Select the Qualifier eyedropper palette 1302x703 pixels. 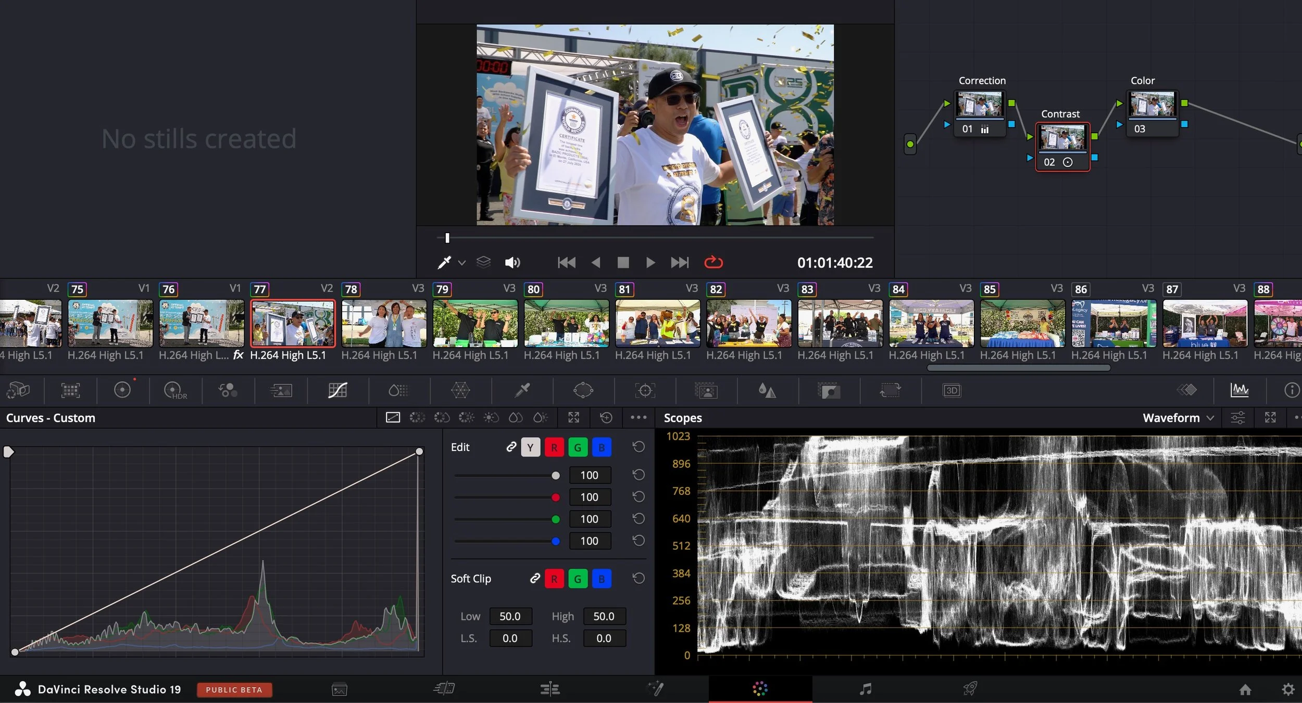point(522,390)
